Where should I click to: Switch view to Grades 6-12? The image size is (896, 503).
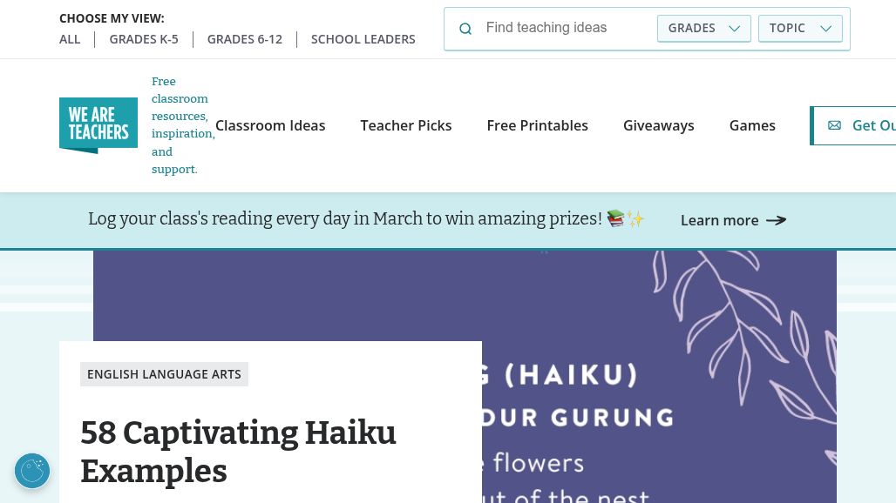(245, 39)
